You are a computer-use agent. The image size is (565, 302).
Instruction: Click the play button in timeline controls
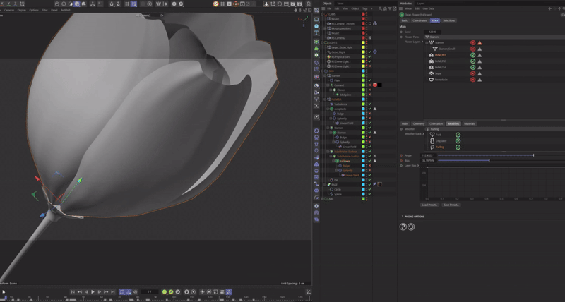coord(93,291)
